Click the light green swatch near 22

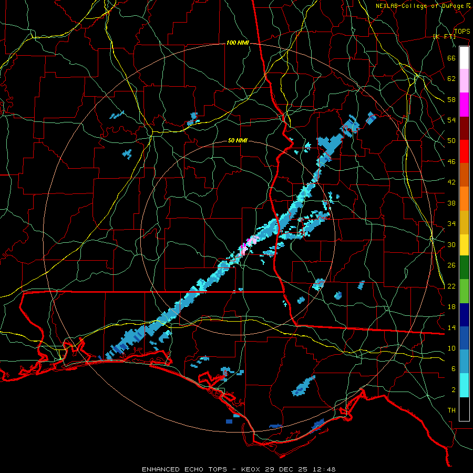[x=464, y=291]
